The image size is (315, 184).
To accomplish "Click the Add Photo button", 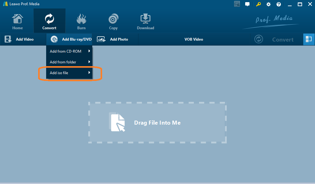I will (x=115, y=39).
